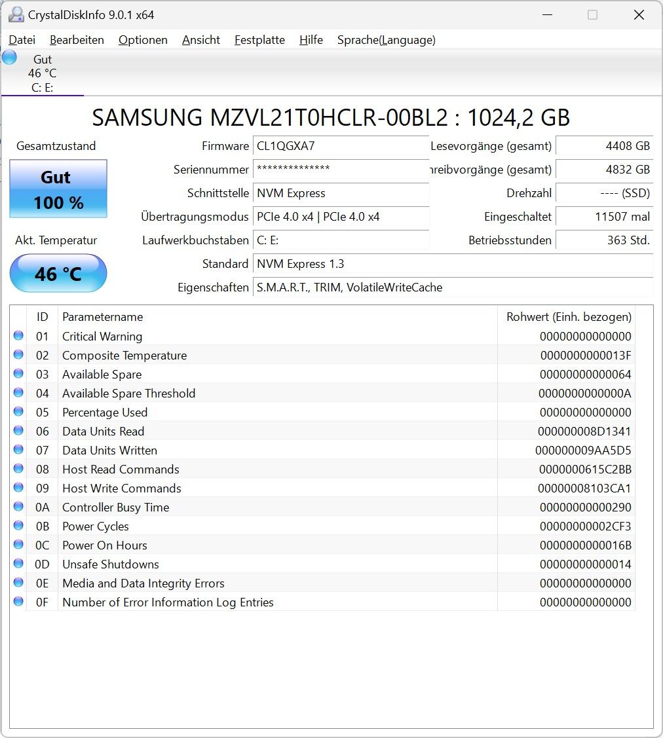Click raw value 000000009AA5D5
663x738 pixels.
[583, 451]
